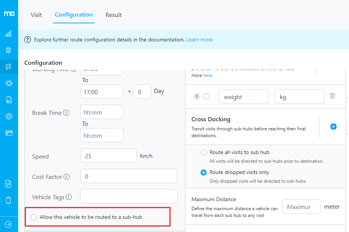Screen dimensions: 349x232
Task: Click the Cost Factor info icon
Action: tap(66, 177)
